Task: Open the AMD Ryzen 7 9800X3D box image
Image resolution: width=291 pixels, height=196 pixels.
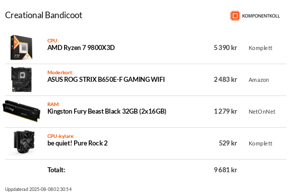Action: coord(21,47)
